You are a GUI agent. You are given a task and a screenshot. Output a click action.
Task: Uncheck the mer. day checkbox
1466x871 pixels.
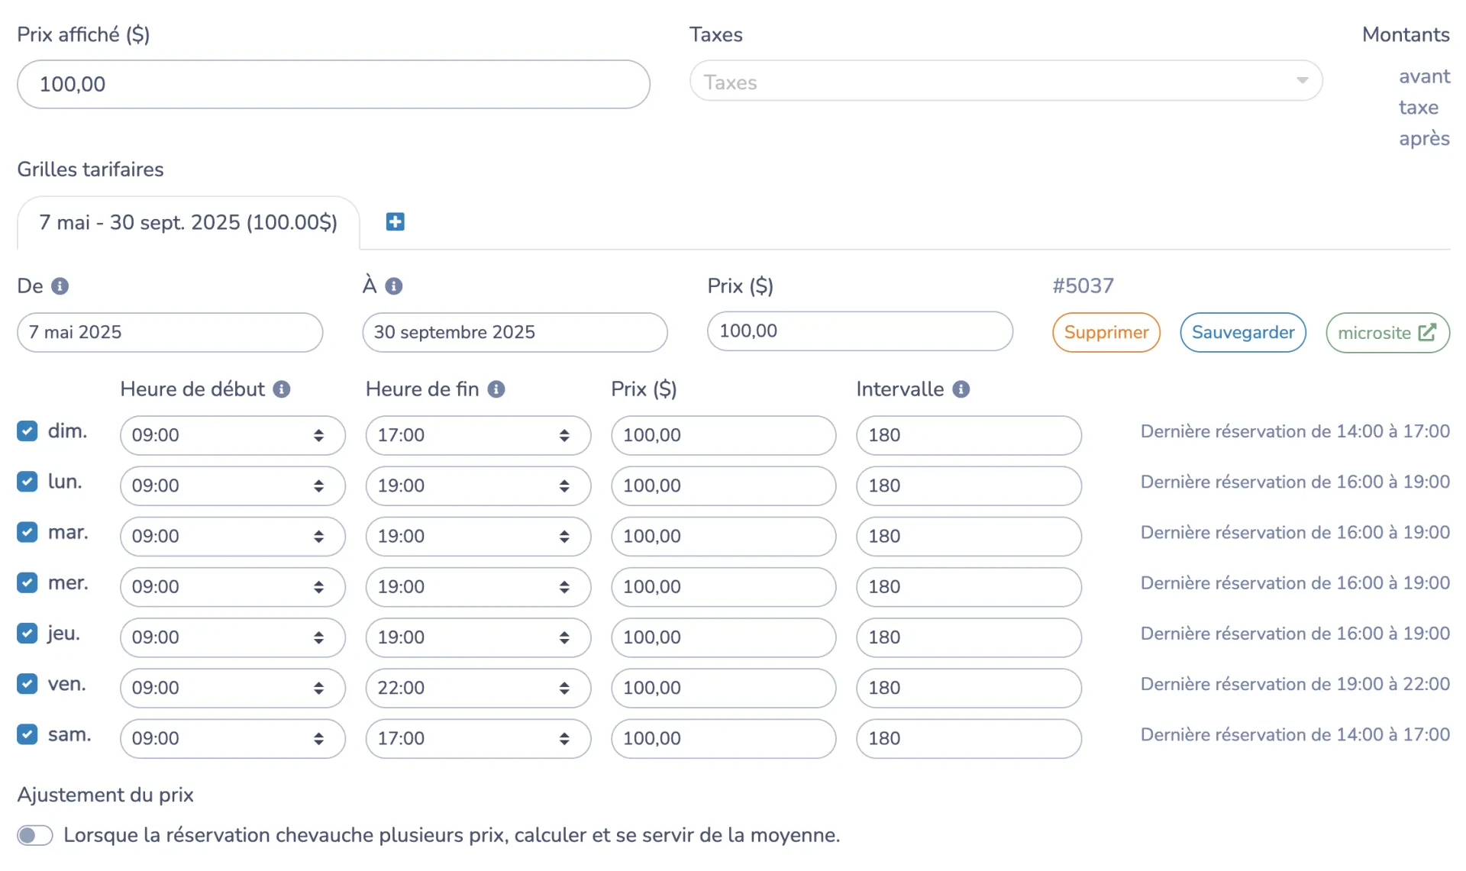(27, 583)
